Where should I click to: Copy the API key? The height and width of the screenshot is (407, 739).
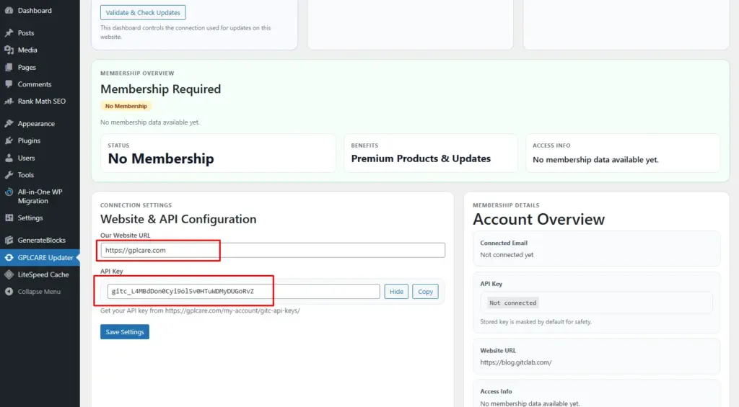click(x=425, y=292)
